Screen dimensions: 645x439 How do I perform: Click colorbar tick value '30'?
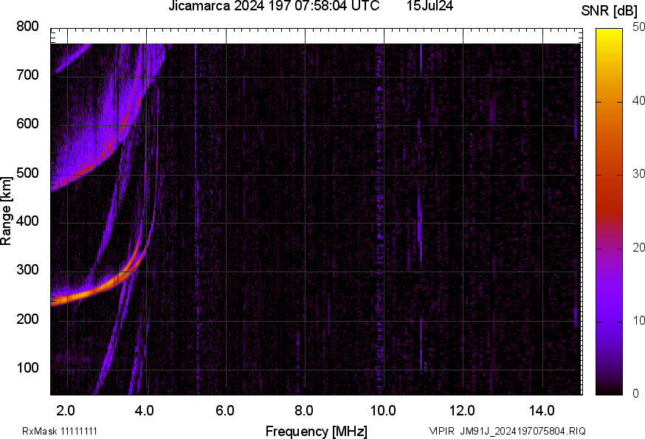[x=638, y=173]
